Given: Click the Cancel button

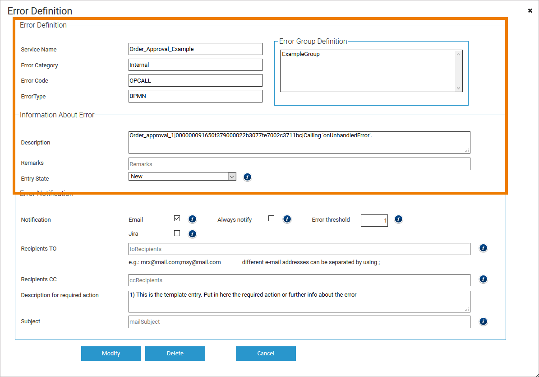Looking at the screenshot, I should point(266,354).
